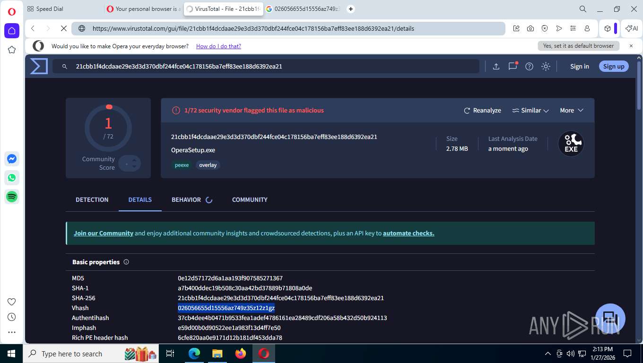643x363 pixels.
Task: Open ad blocker shield icon
Action: 545,28
